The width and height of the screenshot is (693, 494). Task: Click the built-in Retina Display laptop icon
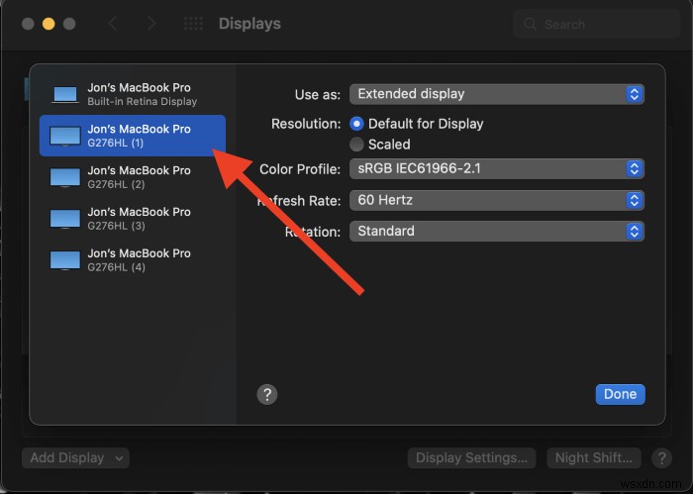(65, 95)
